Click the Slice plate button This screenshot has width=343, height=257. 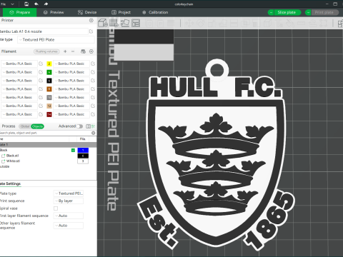click(287, 12)
